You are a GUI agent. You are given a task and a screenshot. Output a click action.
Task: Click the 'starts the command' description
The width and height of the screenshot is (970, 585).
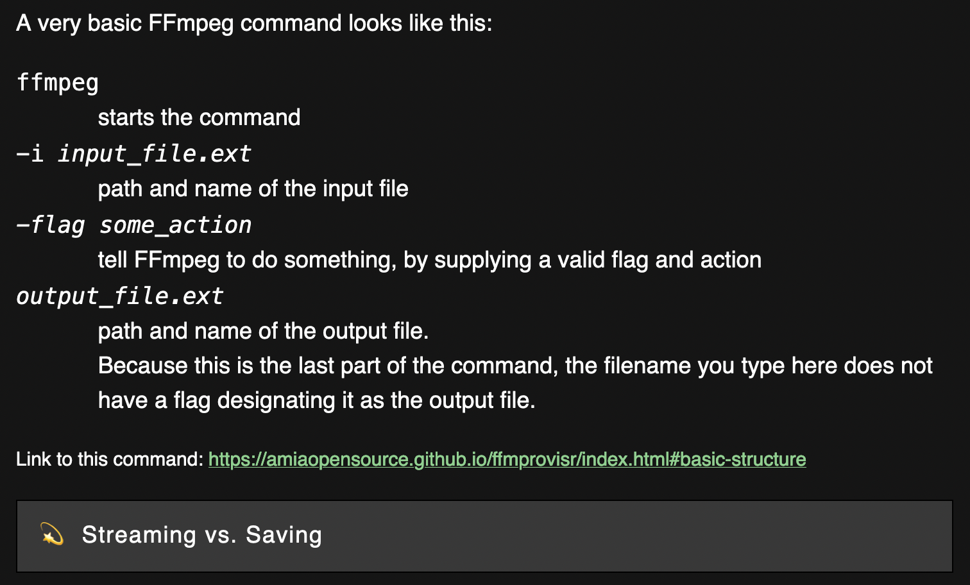point(199,117)
